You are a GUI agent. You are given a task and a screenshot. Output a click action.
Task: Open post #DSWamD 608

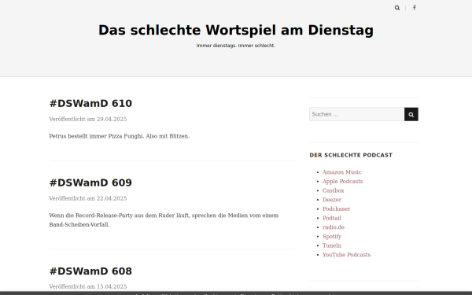90,271
